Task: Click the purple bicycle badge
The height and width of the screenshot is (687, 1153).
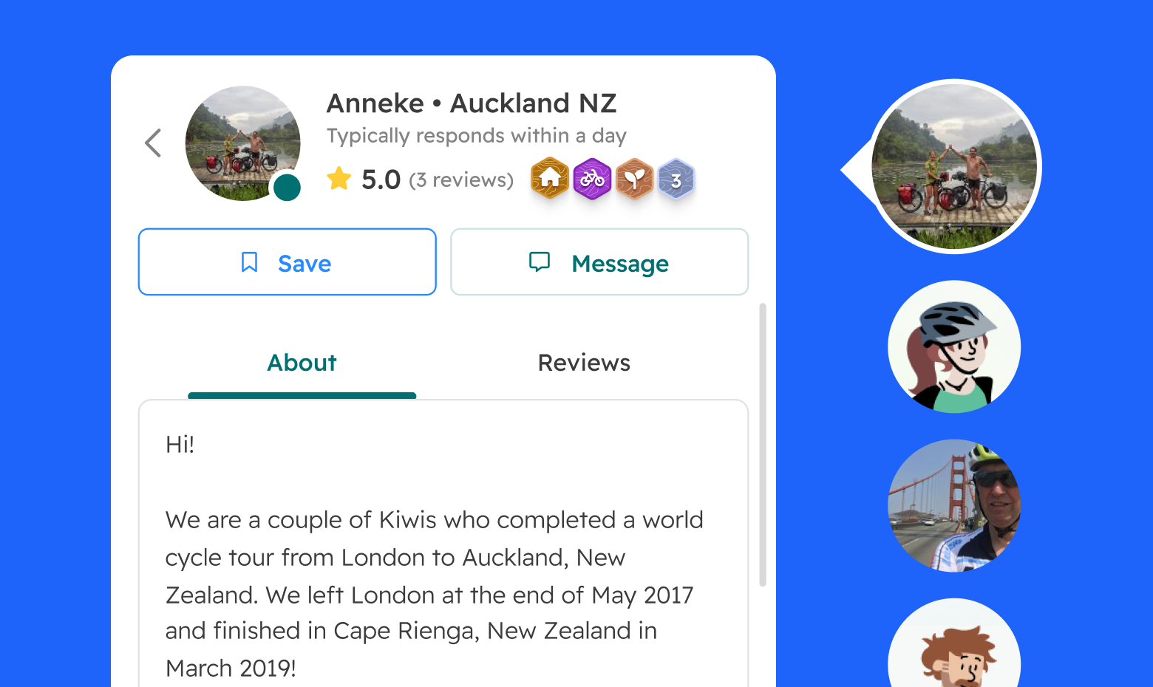Action: 592,179
